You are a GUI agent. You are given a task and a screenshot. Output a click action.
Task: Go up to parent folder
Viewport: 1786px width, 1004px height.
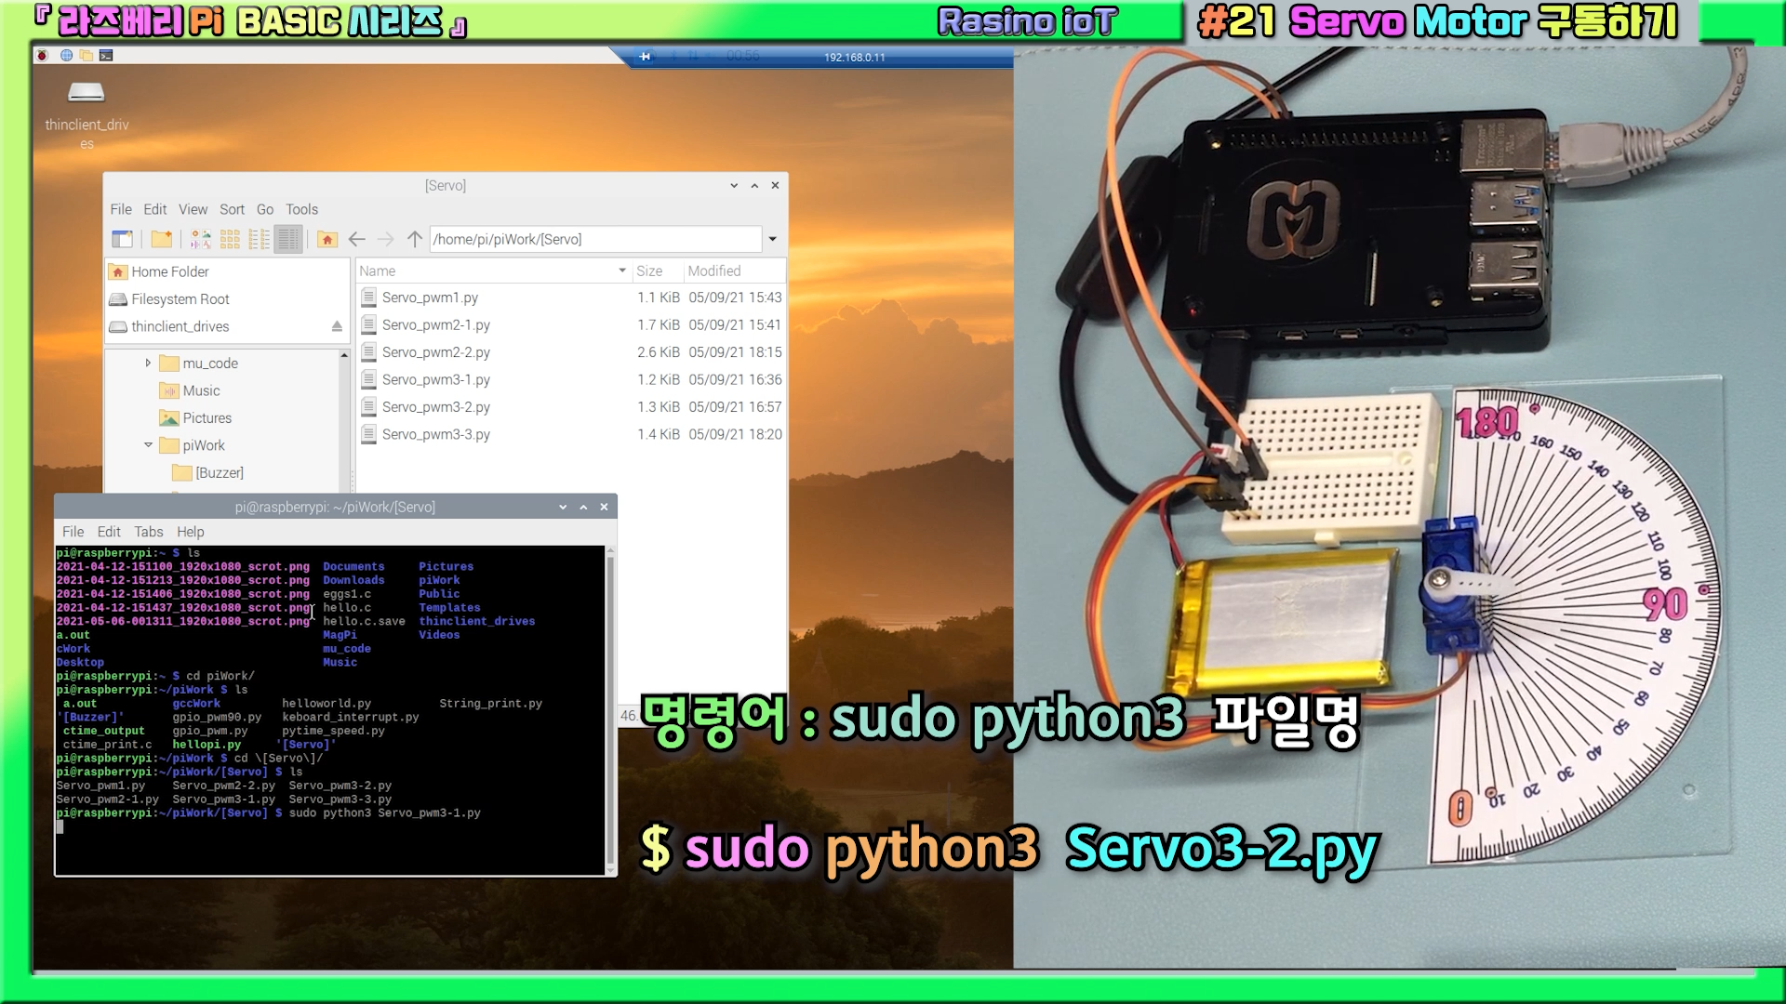[415, 239]
